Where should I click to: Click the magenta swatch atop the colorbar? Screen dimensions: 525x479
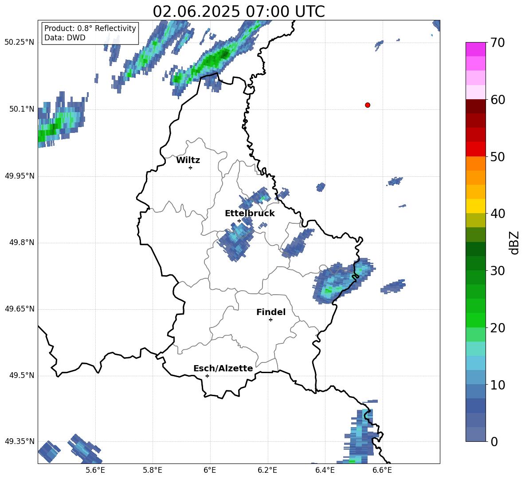pos(475,49)
